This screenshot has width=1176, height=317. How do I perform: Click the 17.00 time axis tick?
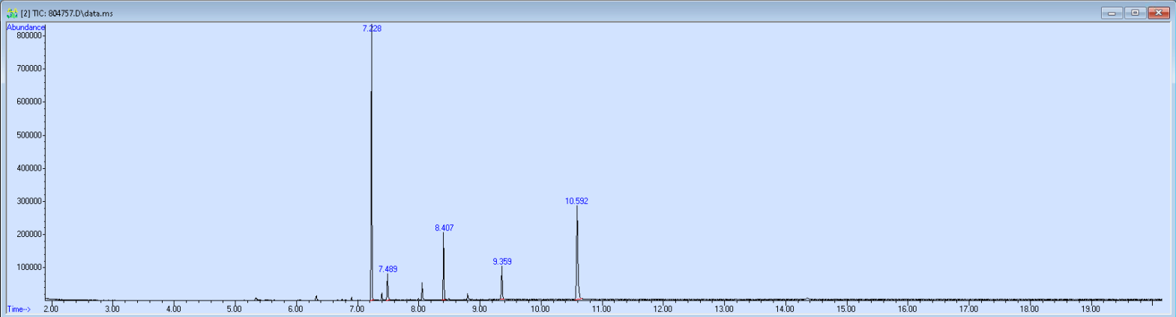(968, 309)
